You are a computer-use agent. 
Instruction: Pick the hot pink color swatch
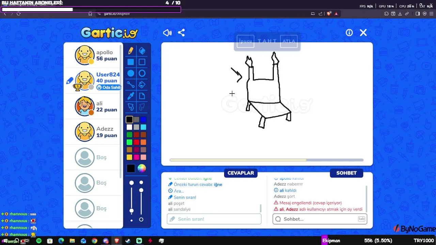136,157
